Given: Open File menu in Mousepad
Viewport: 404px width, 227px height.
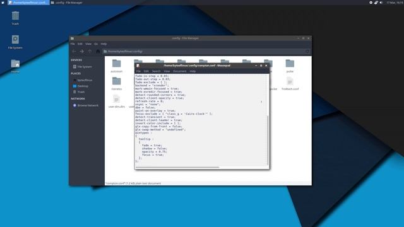Looking at the screenshot, I should click(138, 71).
